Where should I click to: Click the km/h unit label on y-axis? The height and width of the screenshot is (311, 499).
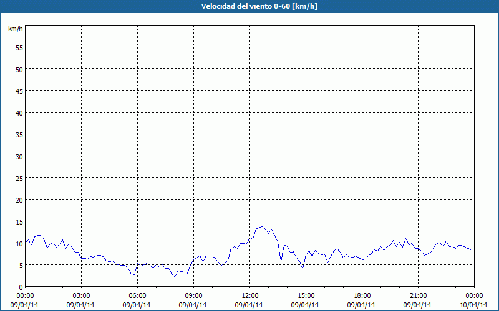coord(15,29)
